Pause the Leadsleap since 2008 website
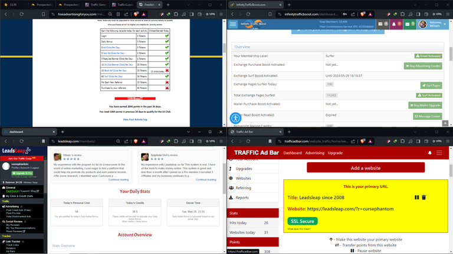The image size is (453, 254). tap(416, 198)
